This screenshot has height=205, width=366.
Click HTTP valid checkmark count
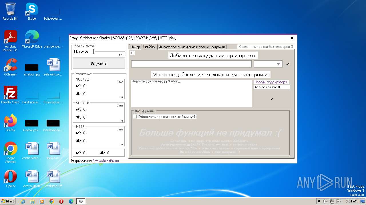coord(81,133)
